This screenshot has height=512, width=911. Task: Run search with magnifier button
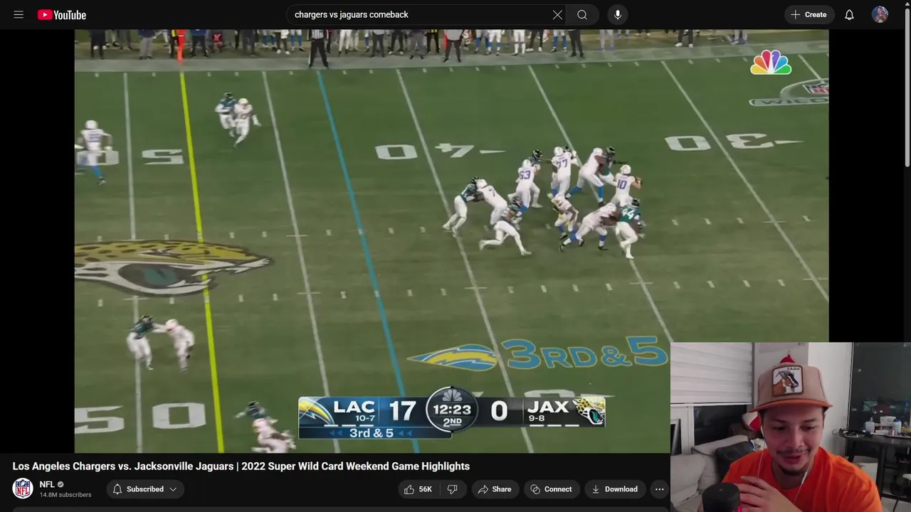click(582, 14)
